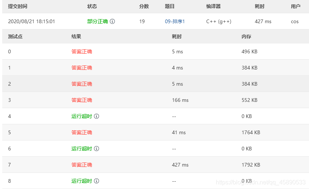This screenshot has height=189, width=309.
Task: Click test point number 0
Action: [x=10, y=51]
